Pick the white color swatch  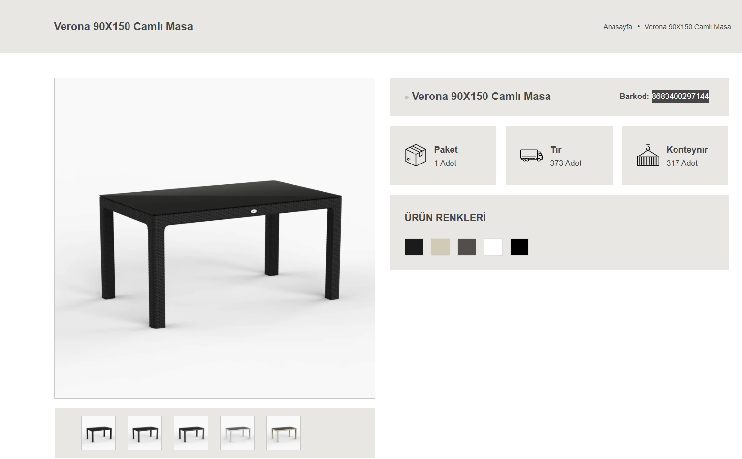pyautogui.click(x=493, y=247)
